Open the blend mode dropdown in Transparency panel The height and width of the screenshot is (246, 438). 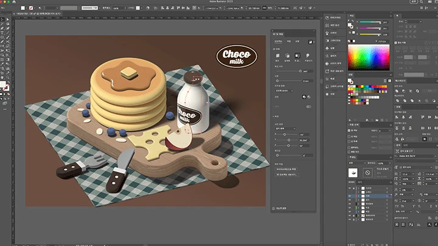point(357,163)
